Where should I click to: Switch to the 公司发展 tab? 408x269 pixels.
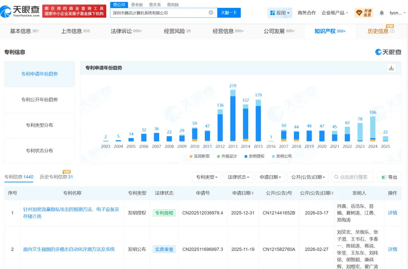tap(279, 31)
